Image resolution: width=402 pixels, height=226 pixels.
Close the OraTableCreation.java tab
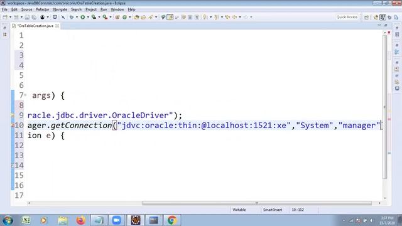coord(57,26)
